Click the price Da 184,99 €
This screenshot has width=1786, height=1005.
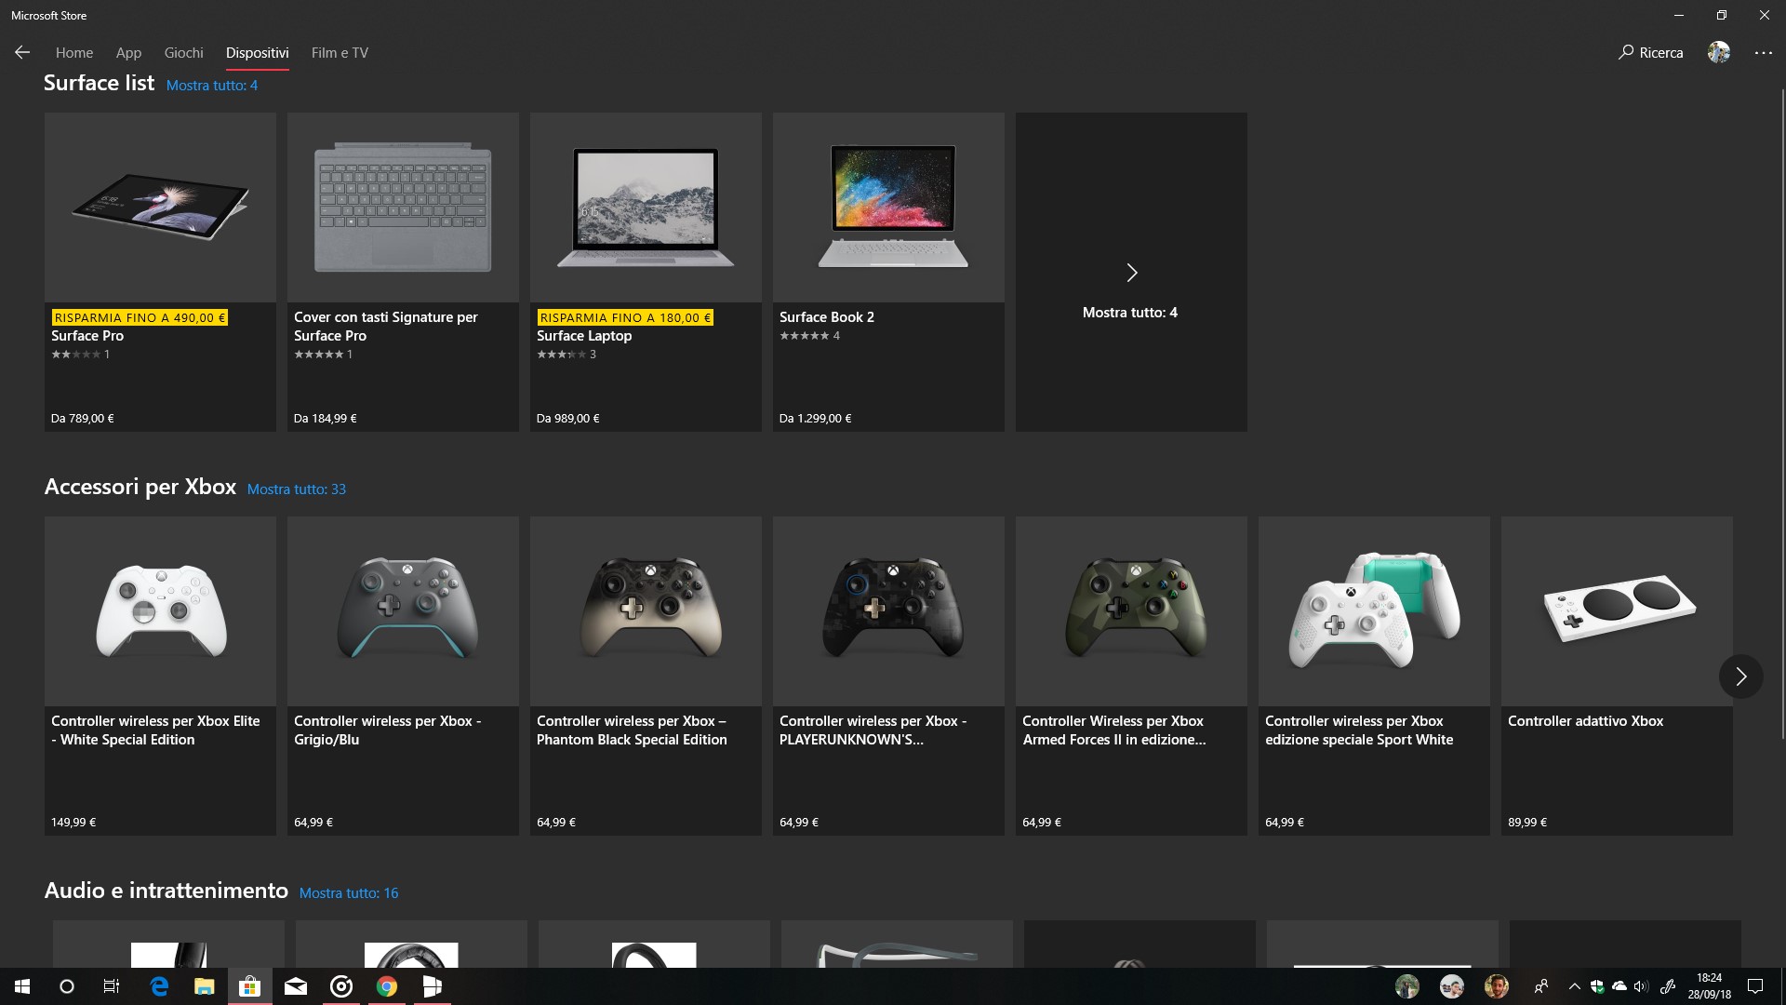point(326,419)
